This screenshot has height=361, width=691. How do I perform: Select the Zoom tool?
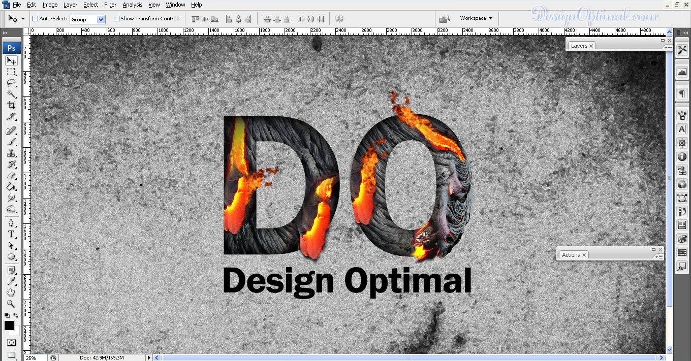pyautogui.click(x=11, y=304)
